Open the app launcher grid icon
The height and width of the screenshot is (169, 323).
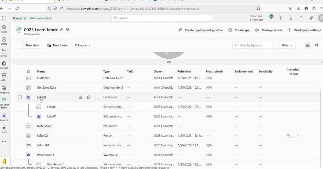click(4, 18)
